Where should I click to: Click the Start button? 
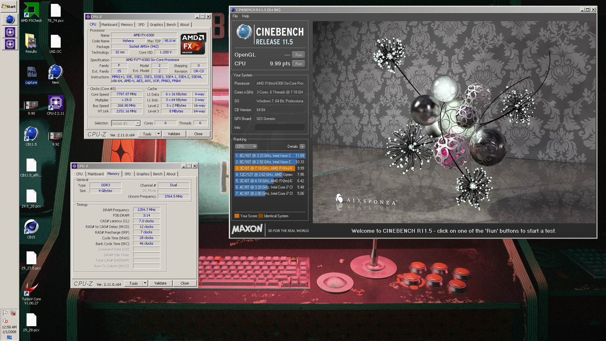[x=9, y=6]
